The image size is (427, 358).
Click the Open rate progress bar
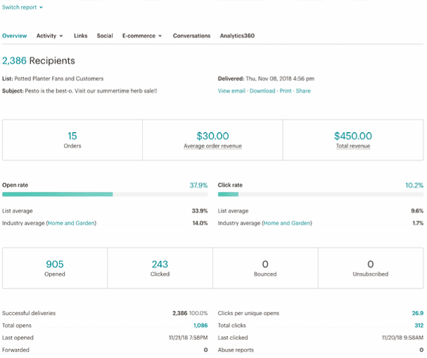(105, 194)
